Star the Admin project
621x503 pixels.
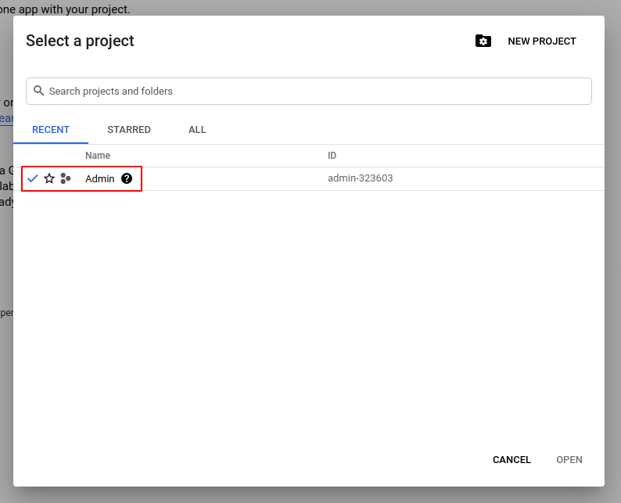49,178
